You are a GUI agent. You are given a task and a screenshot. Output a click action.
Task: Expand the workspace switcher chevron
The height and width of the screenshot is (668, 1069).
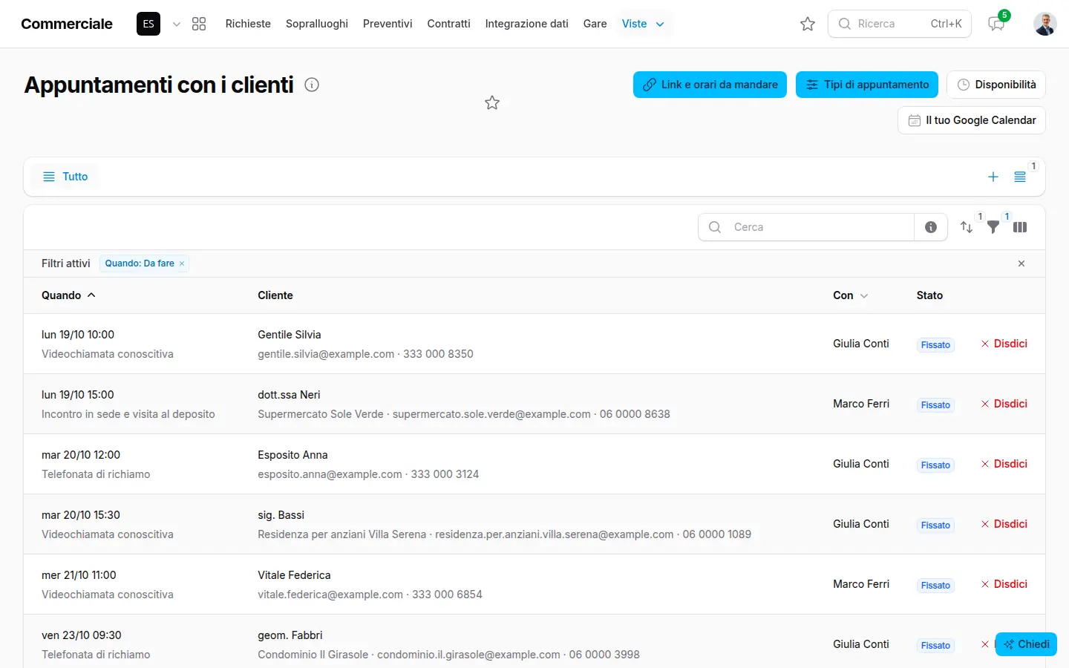coord(177,24)
